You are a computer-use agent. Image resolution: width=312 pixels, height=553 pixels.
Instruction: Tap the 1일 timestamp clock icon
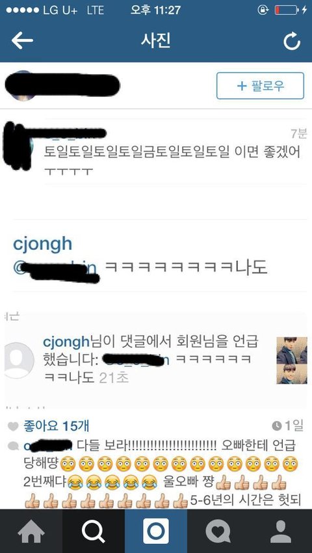277,426
